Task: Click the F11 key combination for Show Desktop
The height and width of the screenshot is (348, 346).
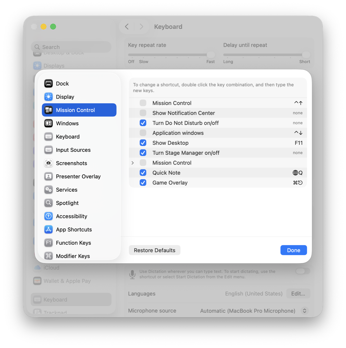Action: 298,143
